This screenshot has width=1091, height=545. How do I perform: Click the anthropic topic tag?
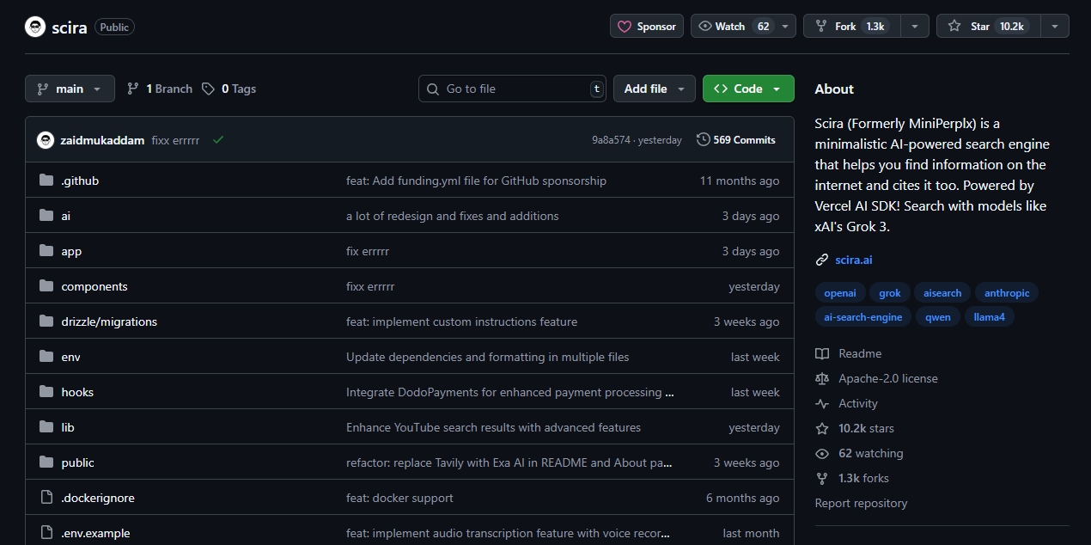[x=1007, y=293]
